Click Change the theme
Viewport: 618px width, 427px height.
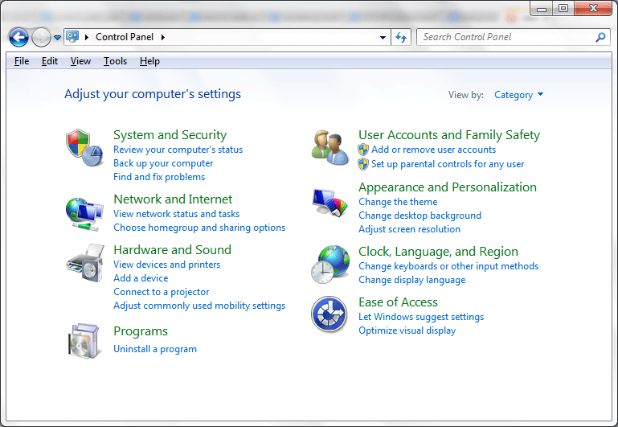pyautogui.click(x=398, y=202)
